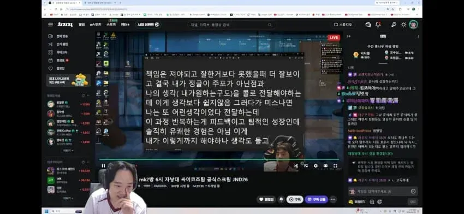Click the 스튜디오 studio button
Screen dimensions: 464x214
point(343,25)
